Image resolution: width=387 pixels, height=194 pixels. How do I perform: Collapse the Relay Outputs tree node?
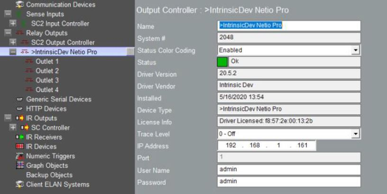pos(8,33)
